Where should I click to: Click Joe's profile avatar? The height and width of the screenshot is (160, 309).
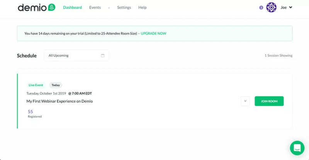click(x=272, y=7)
